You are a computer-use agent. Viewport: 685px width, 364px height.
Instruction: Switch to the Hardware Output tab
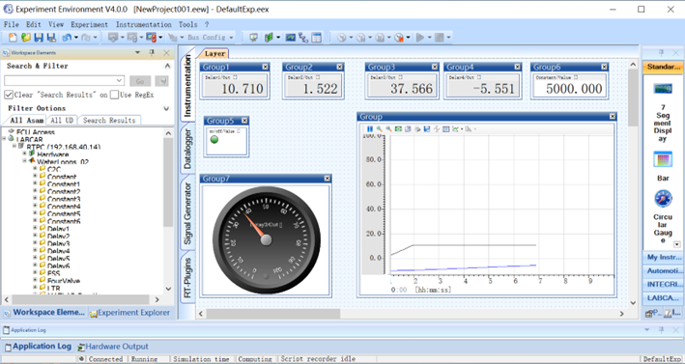click(x=113, y=347)
